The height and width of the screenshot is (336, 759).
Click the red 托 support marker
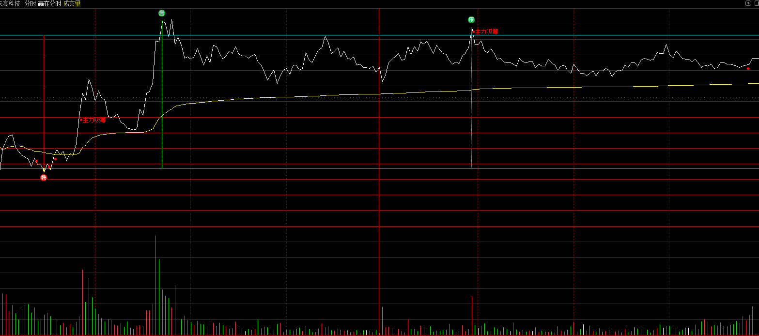pyautogui.click(x=44, y=178)
